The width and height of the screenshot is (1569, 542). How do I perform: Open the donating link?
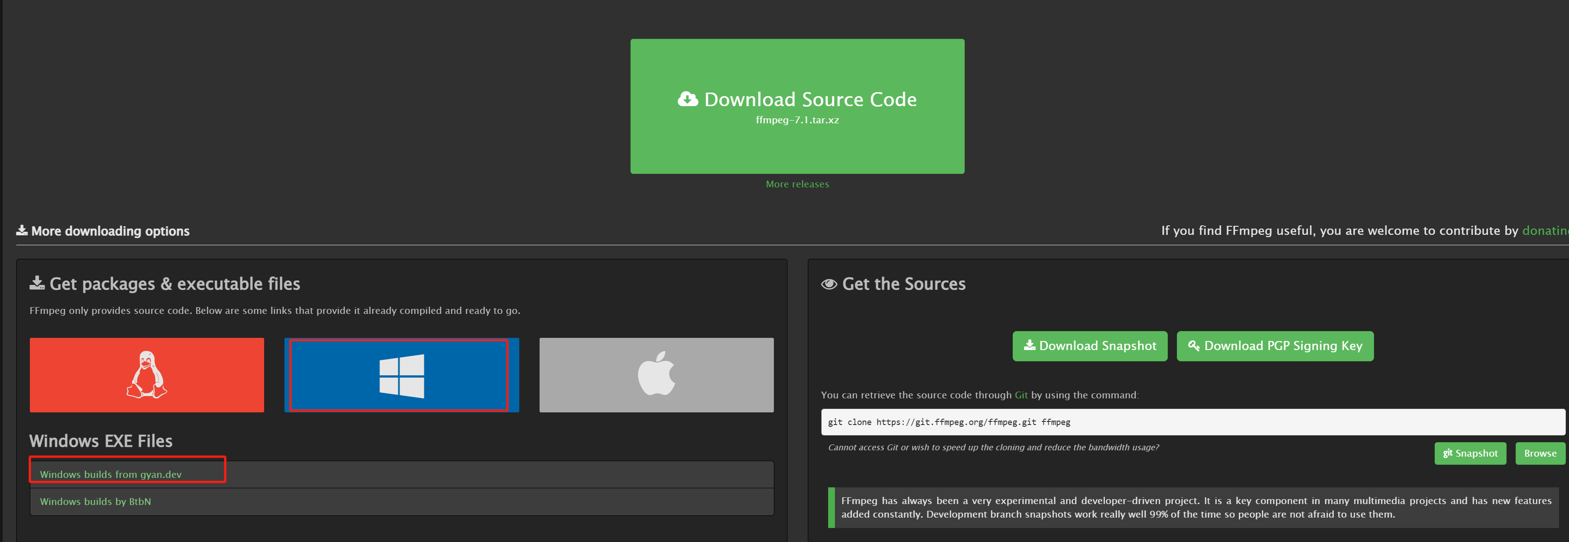pos(1544,230)
